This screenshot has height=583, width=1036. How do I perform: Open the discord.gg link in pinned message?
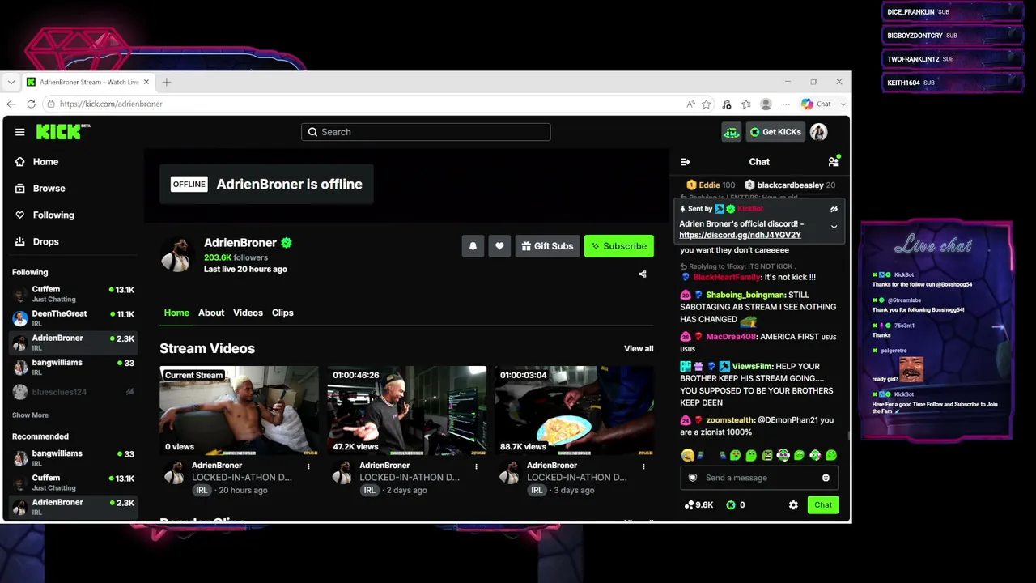pos(740,235)
